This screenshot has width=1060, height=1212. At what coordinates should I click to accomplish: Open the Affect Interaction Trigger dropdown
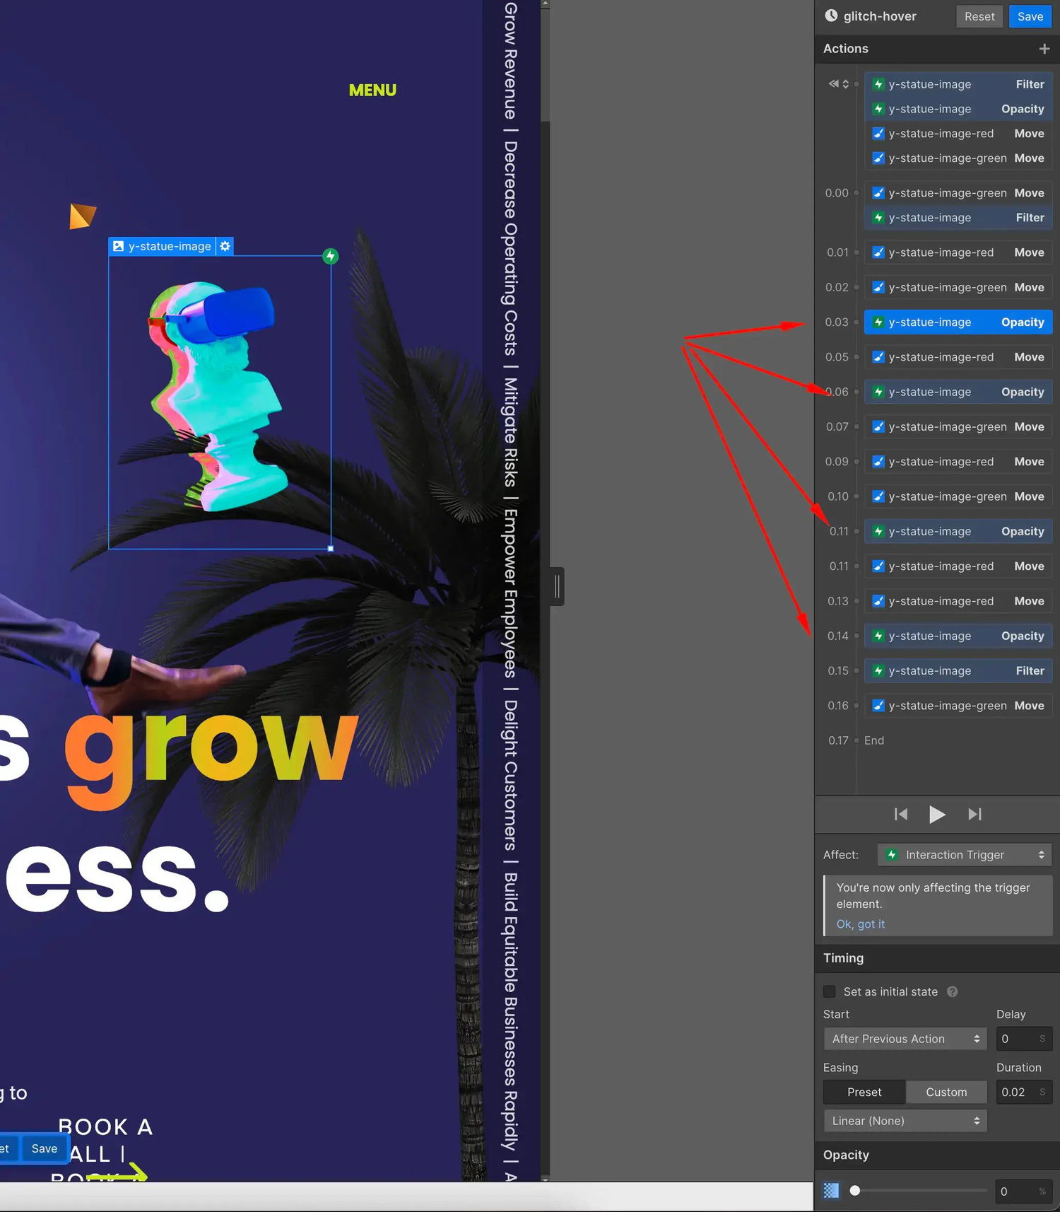point(965,855)
